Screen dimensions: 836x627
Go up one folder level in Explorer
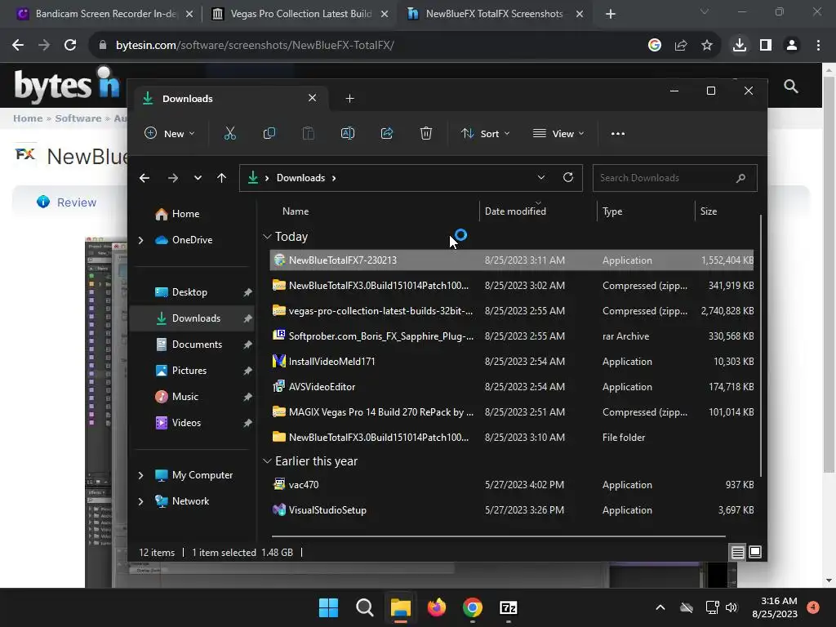point(222,178)
